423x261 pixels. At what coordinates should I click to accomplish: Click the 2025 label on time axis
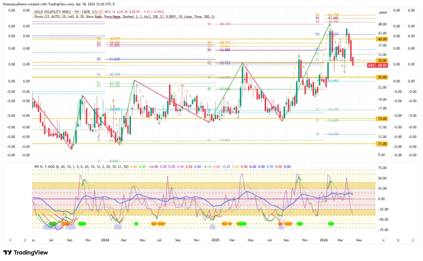click(215, 240)
